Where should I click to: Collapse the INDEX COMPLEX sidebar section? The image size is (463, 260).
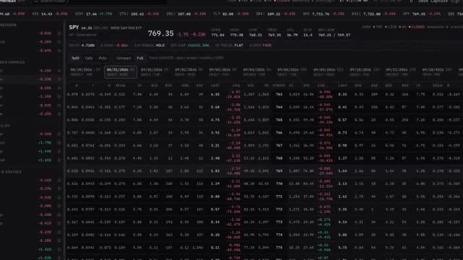point(12,62)
